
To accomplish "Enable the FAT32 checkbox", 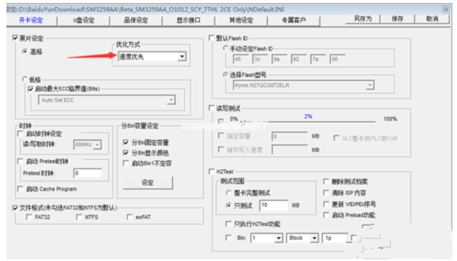I will [x=30, y=217].
